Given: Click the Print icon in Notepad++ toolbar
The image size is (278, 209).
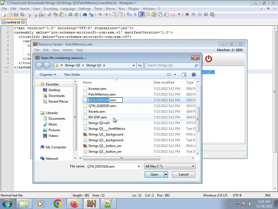Looking at the screenshot, I should [x=41, y=15].
